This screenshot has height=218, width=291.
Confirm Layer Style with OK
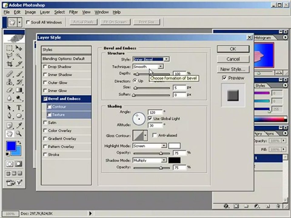[233, 49]
